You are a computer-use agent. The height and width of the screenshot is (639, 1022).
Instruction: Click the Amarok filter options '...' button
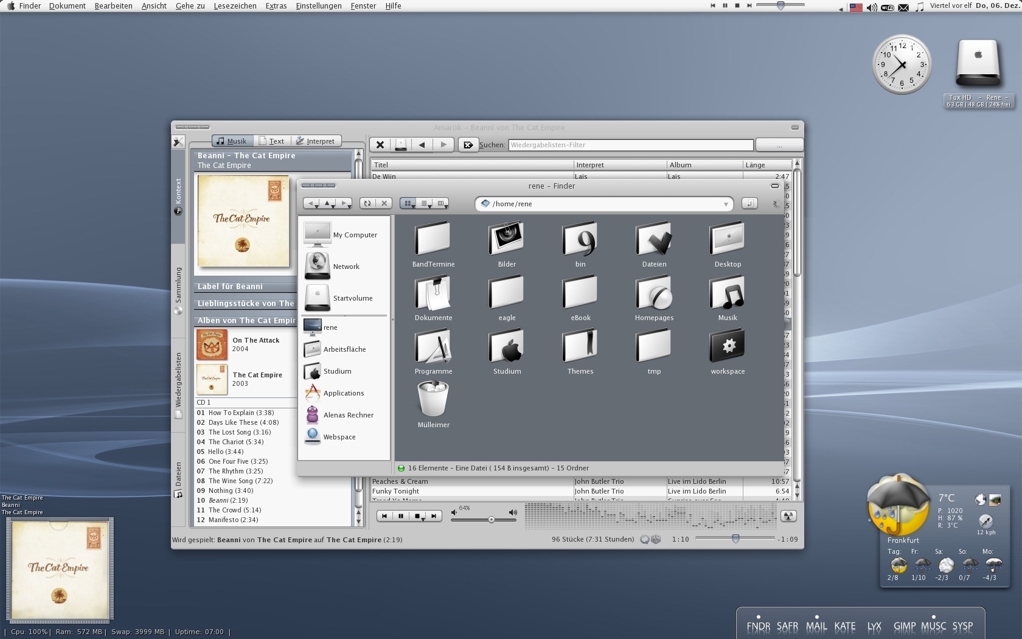[779, 145]
